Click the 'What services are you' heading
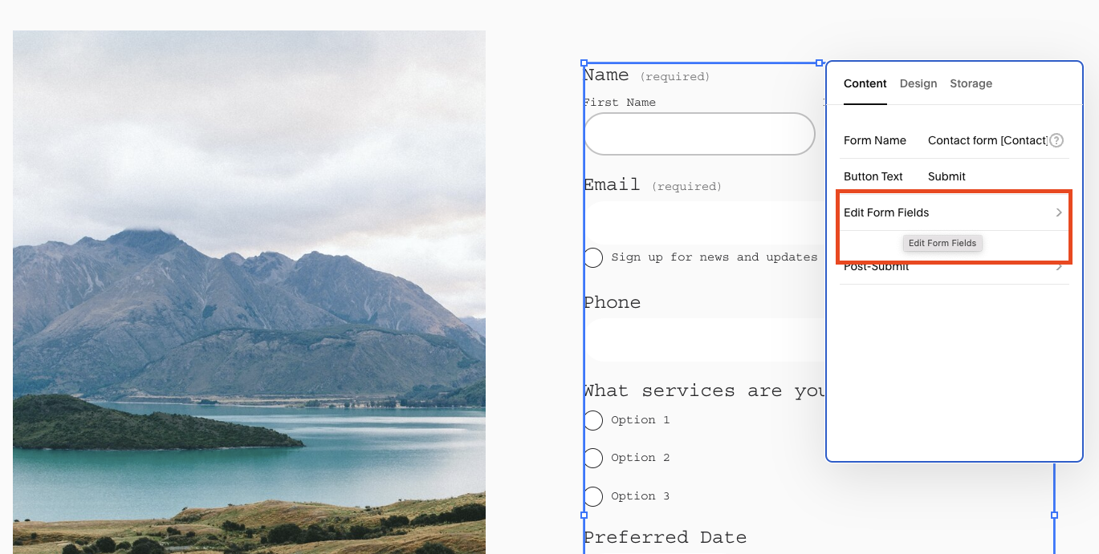Viewport: 1099px width, 554px height. click(705, 390)
